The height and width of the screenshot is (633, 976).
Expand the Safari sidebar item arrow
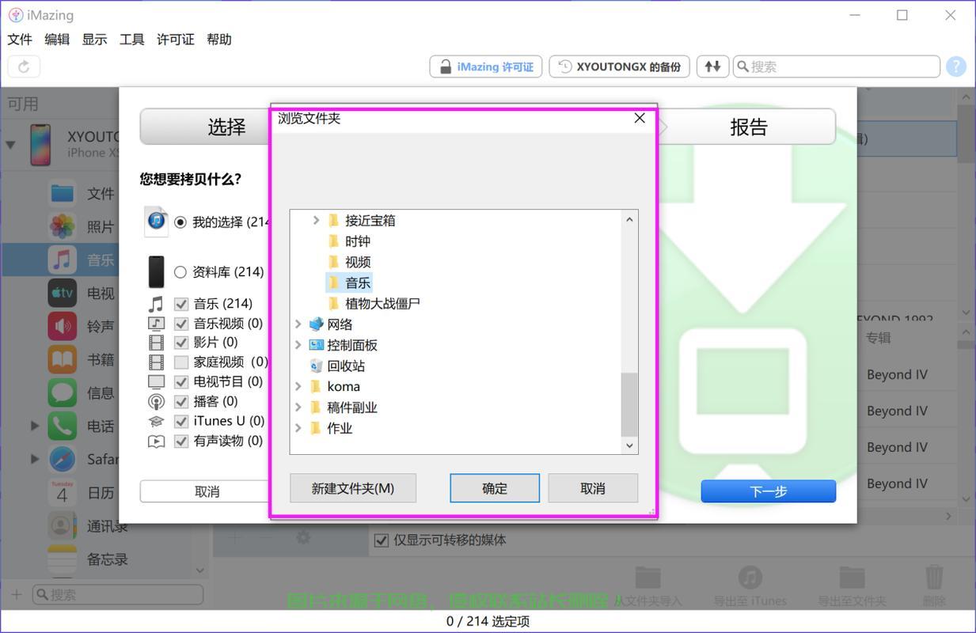pyautogui.click(x=34, y=459)
